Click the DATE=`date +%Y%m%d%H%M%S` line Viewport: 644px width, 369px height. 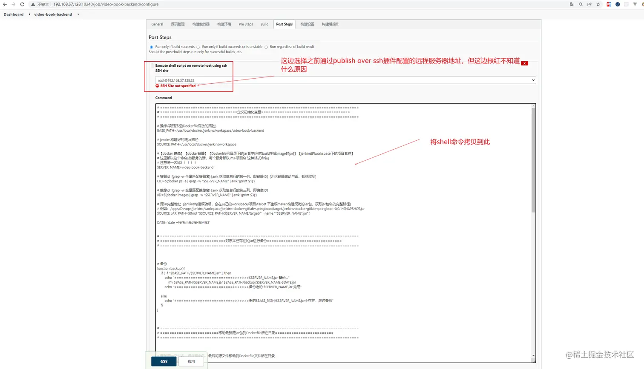pyautogui.click(x=184, y=223)
